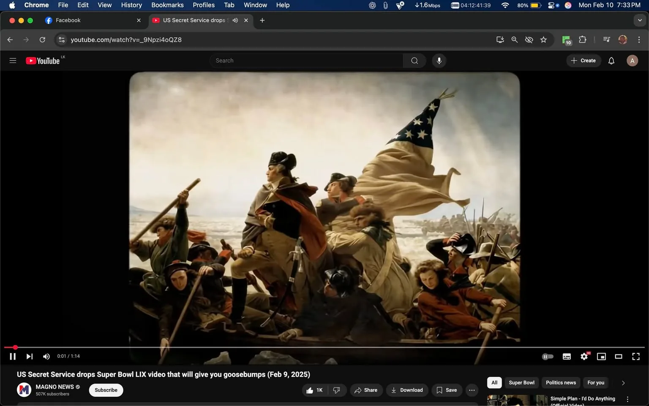Switch to theater mode
This screenshot has height=406, width=649.
pyautogui.click(x=619, y=356)
